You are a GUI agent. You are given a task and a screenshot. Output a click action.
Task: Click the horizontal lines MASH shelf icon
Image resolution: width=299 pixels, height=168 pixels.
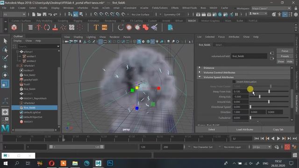pos(30,28)
